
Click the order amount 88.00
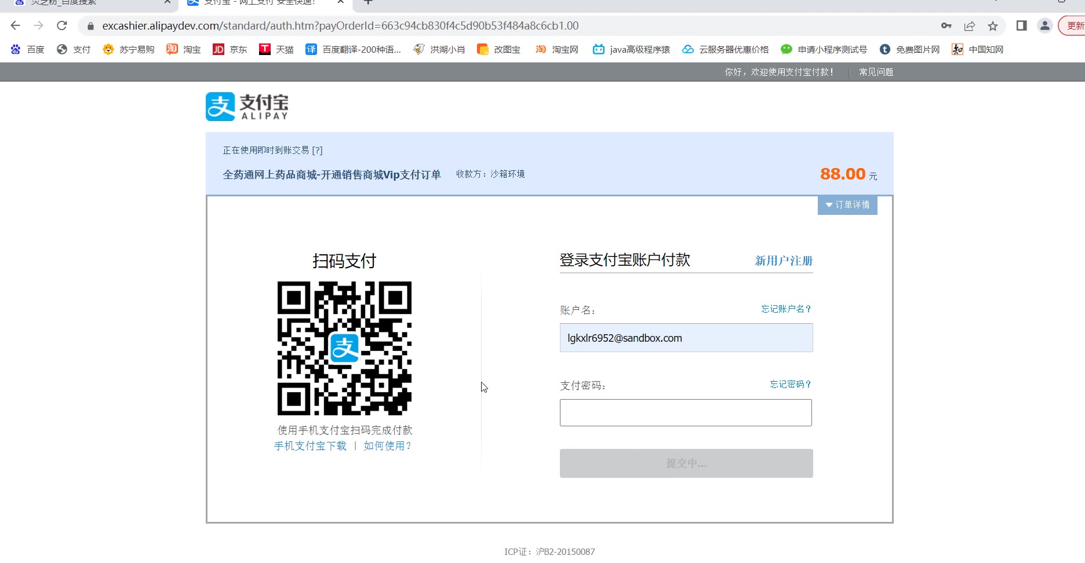843,174
